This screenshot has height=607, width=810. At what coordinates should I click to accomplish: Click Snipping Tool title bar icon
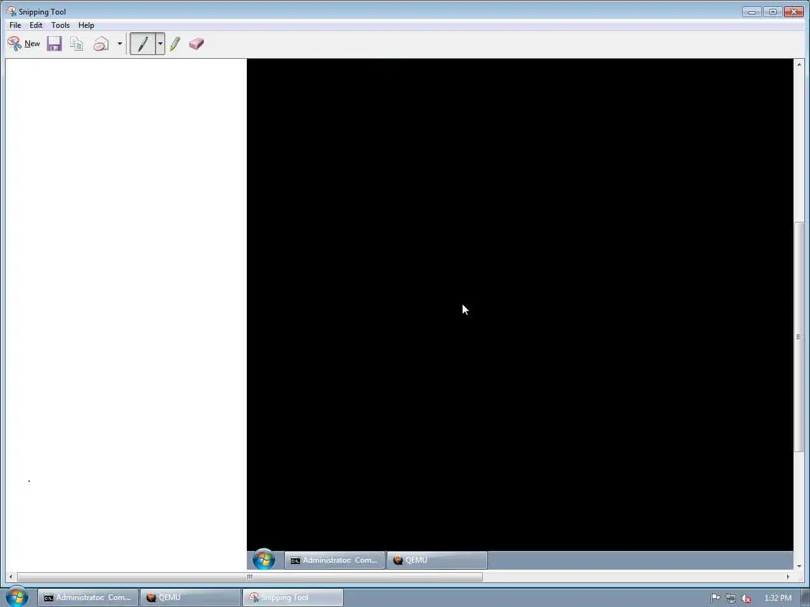(11, 11)
